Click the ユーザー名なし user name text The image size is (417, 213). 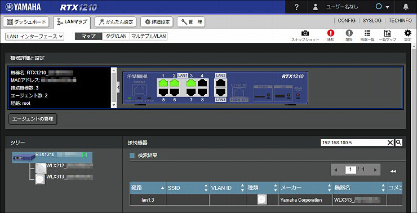(342, 7)
